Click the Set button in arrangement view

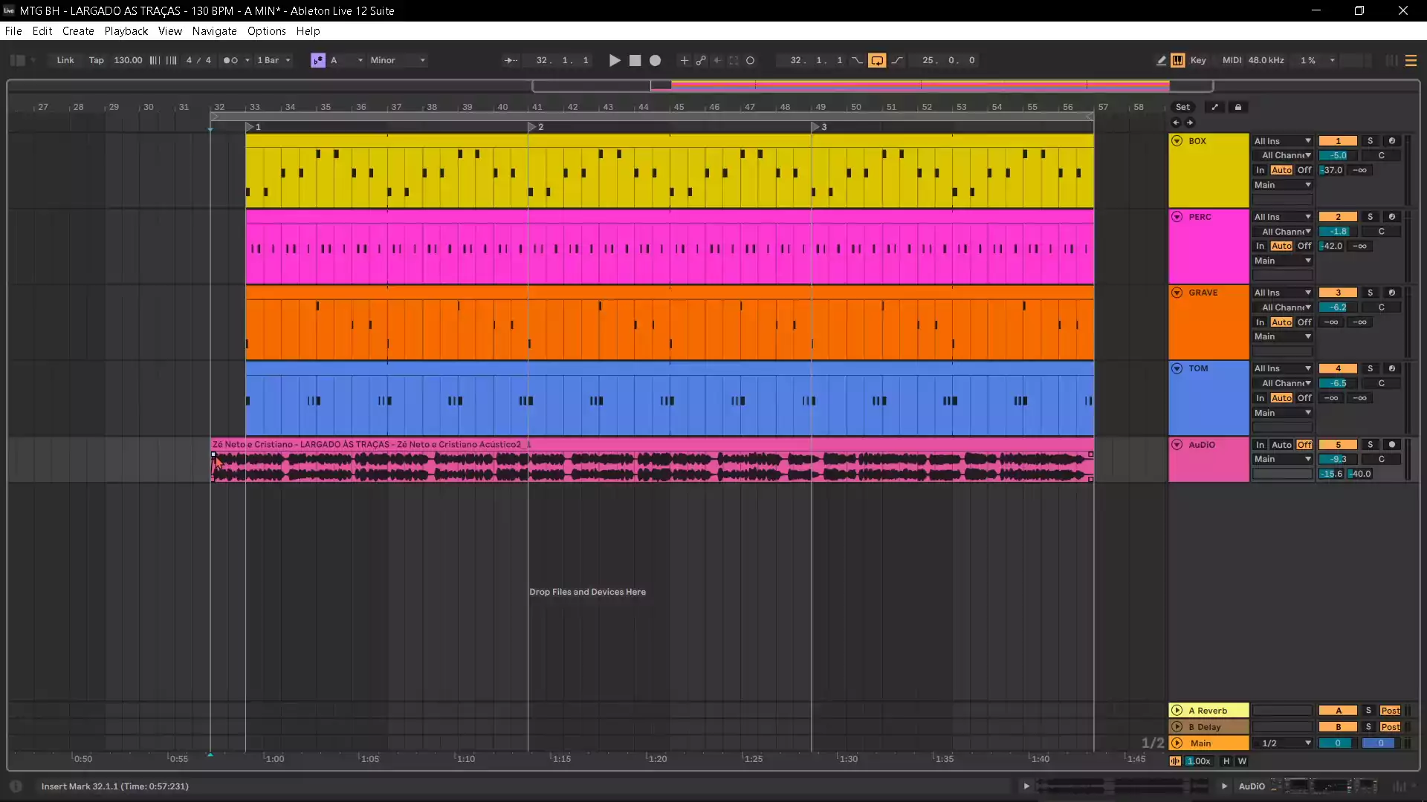(1183, 107)
